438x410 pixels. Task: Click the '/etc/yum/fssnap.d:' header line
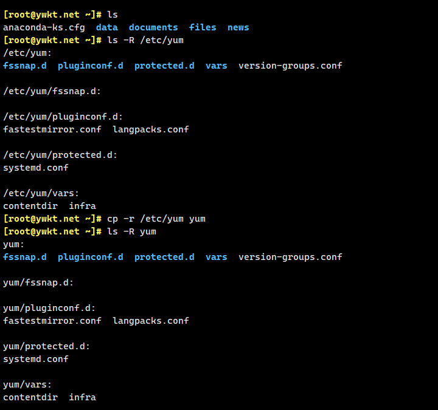52,91
